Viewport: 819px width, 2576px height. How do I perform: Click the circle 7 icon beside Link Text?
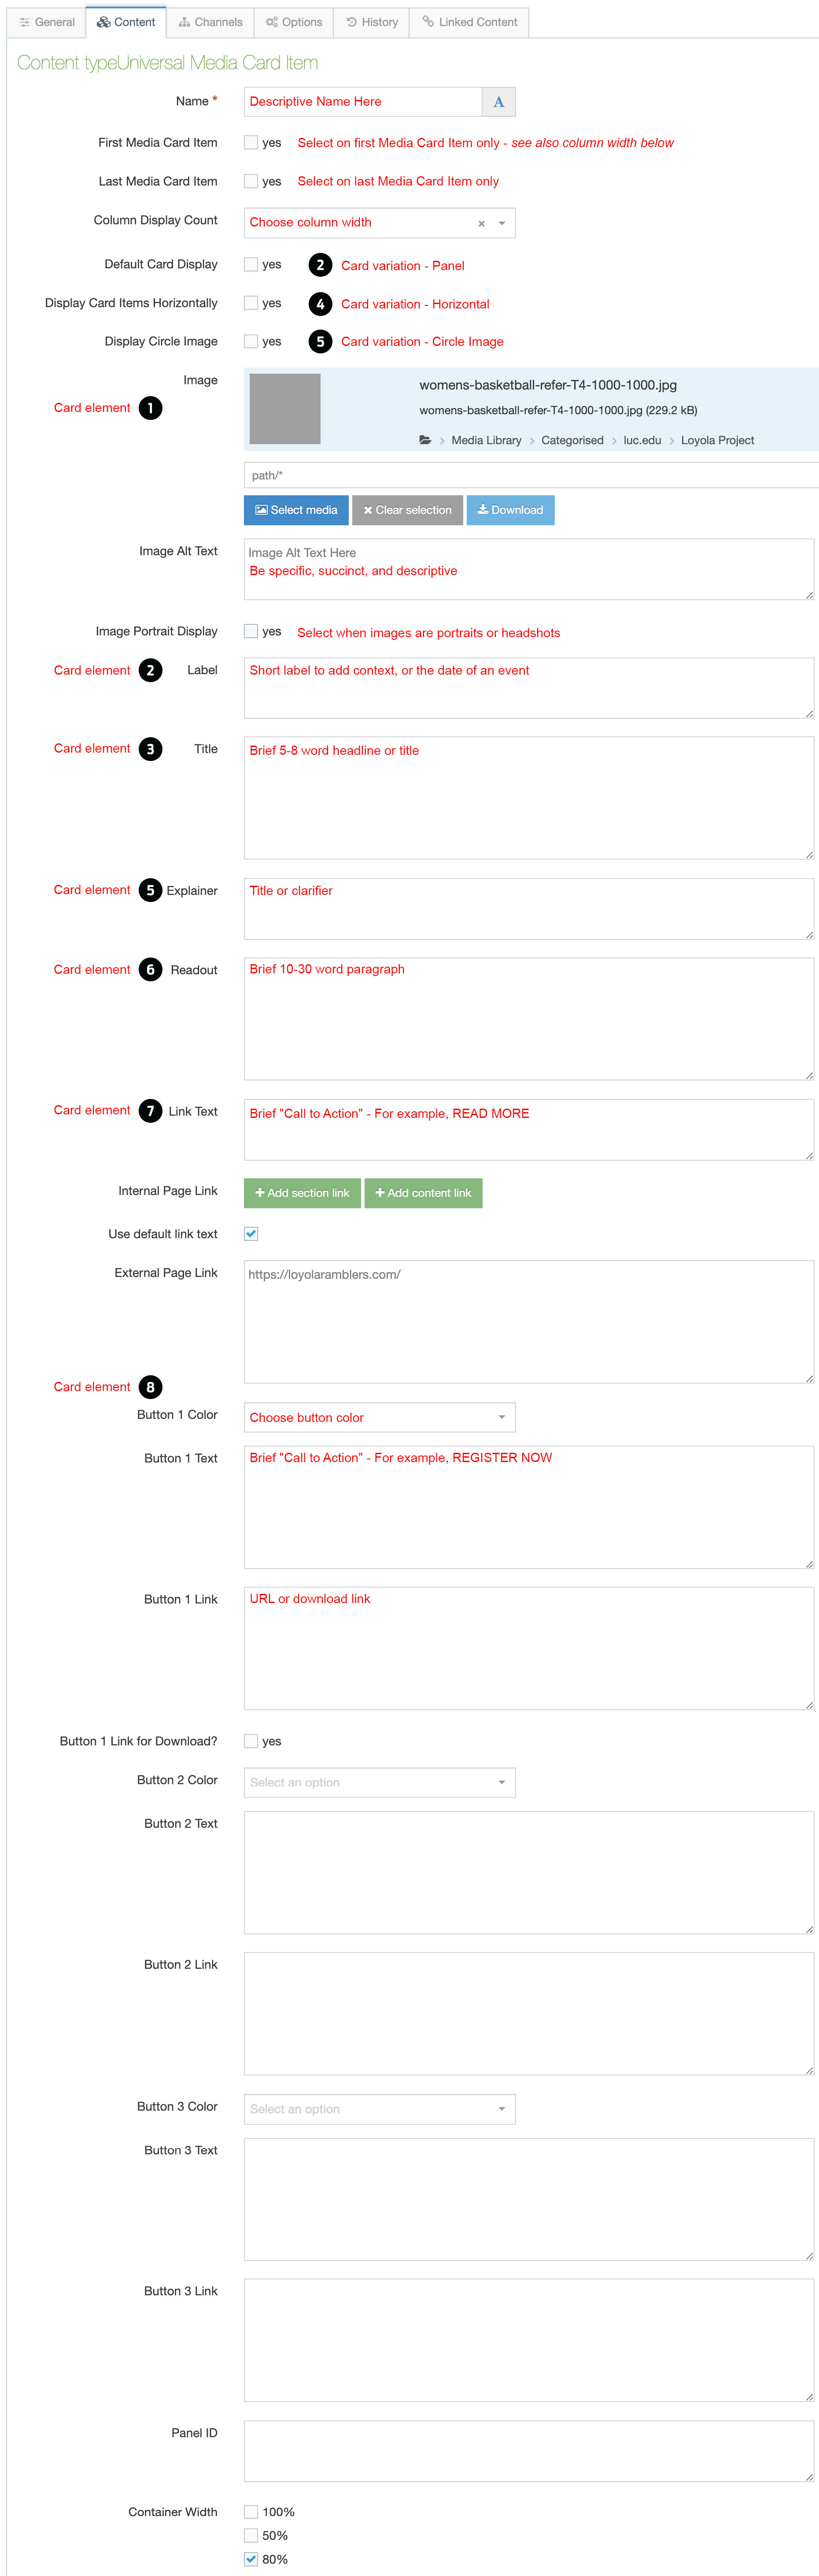pyautogui.click(x=151, y=1110)
